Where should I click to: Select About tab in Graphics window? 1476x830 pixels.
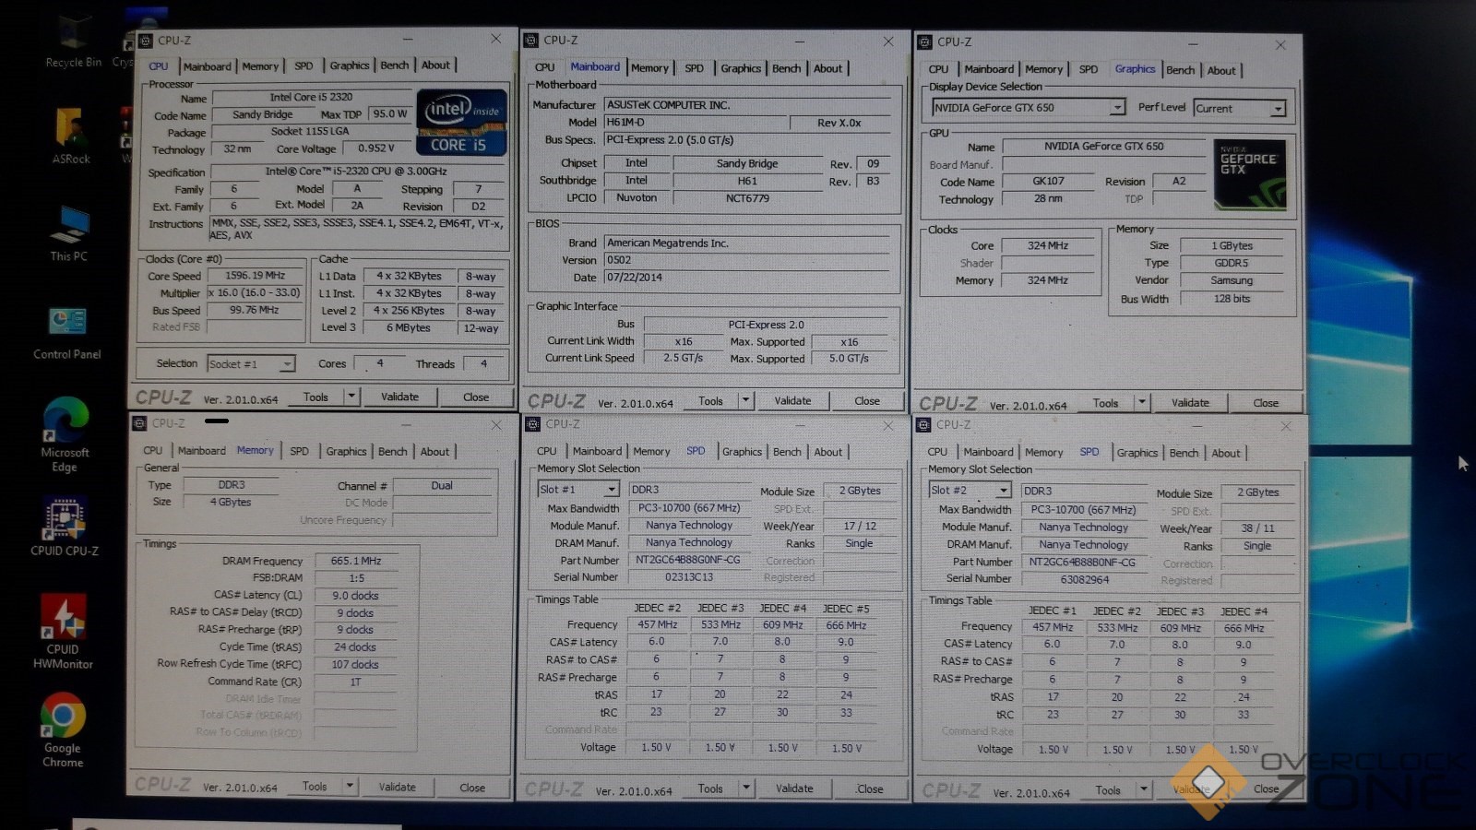pyautogui.click(x=1220, y=71)
